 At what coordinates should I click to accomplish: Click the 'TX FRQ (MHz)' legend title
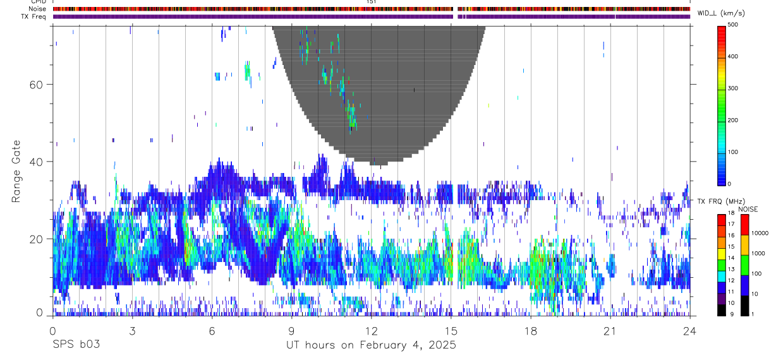point(722,201)
